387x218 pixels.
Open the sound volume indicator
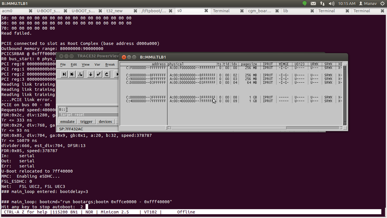(332, 3)
